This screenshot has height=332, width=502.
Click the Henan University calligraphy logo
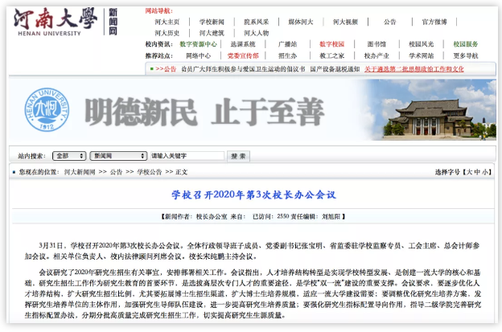pos(55,22)
